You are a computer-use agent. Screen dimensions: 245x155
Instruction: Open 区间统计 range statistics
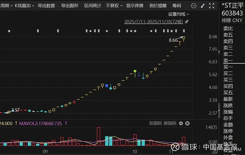(x=93, y=6)
